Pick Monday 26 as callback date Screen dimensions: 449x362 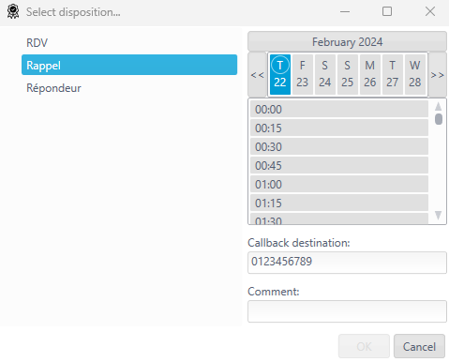[370, 74]
